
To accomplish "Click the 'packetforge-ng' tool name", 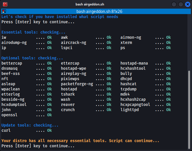I will pyautogui.click(x=77, y=84).
